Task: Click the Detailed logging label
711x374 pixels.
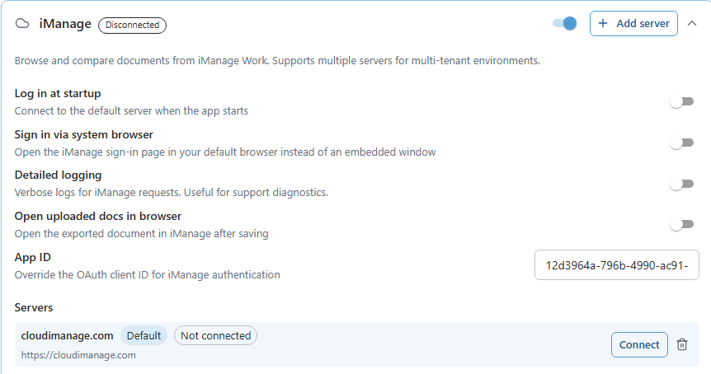Action: pyautogui.click(x=58, y=175)
